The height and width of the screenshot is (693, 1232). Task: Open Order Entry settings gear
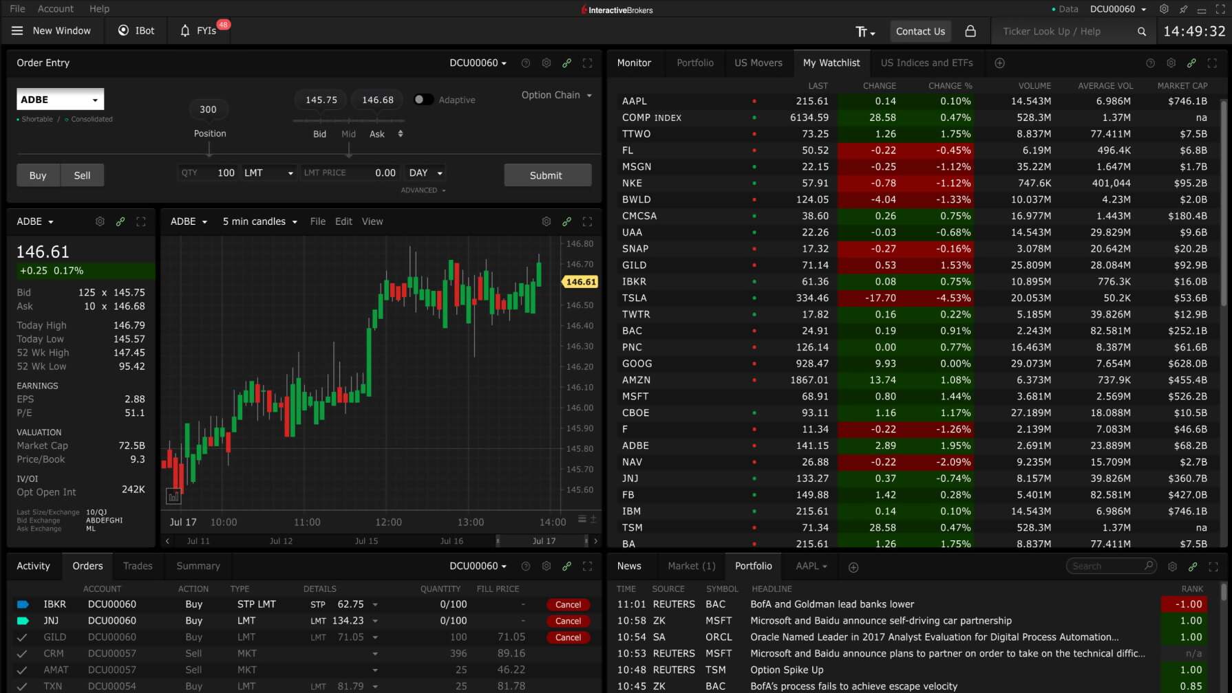click(x=546, y=63)
